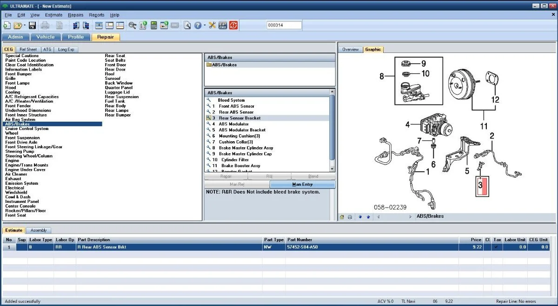Click the estimate number field 000314
Image resolution: width=558 pixels, height=306 pixels.
(x=284, y=26)
